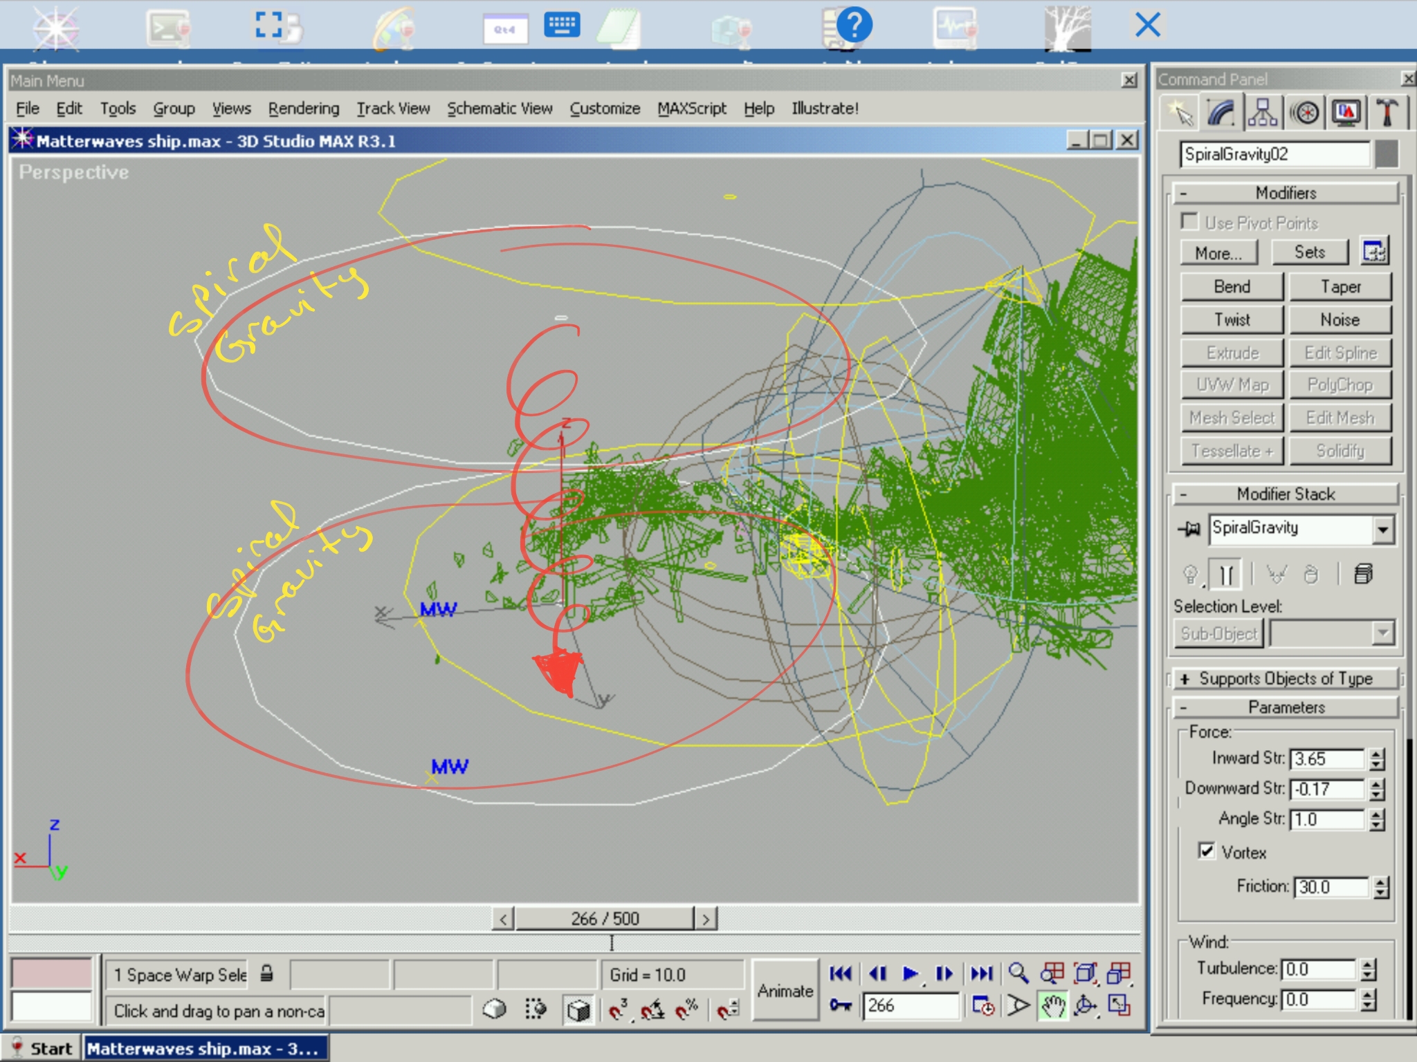
Task: Select the Arc Rotate viewport tool
Action: (1086, 1006)
